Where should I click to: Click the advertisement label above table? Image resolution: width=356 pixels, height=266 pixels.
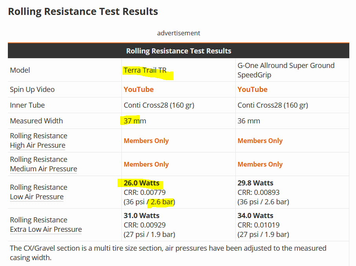tap(178, 33)
